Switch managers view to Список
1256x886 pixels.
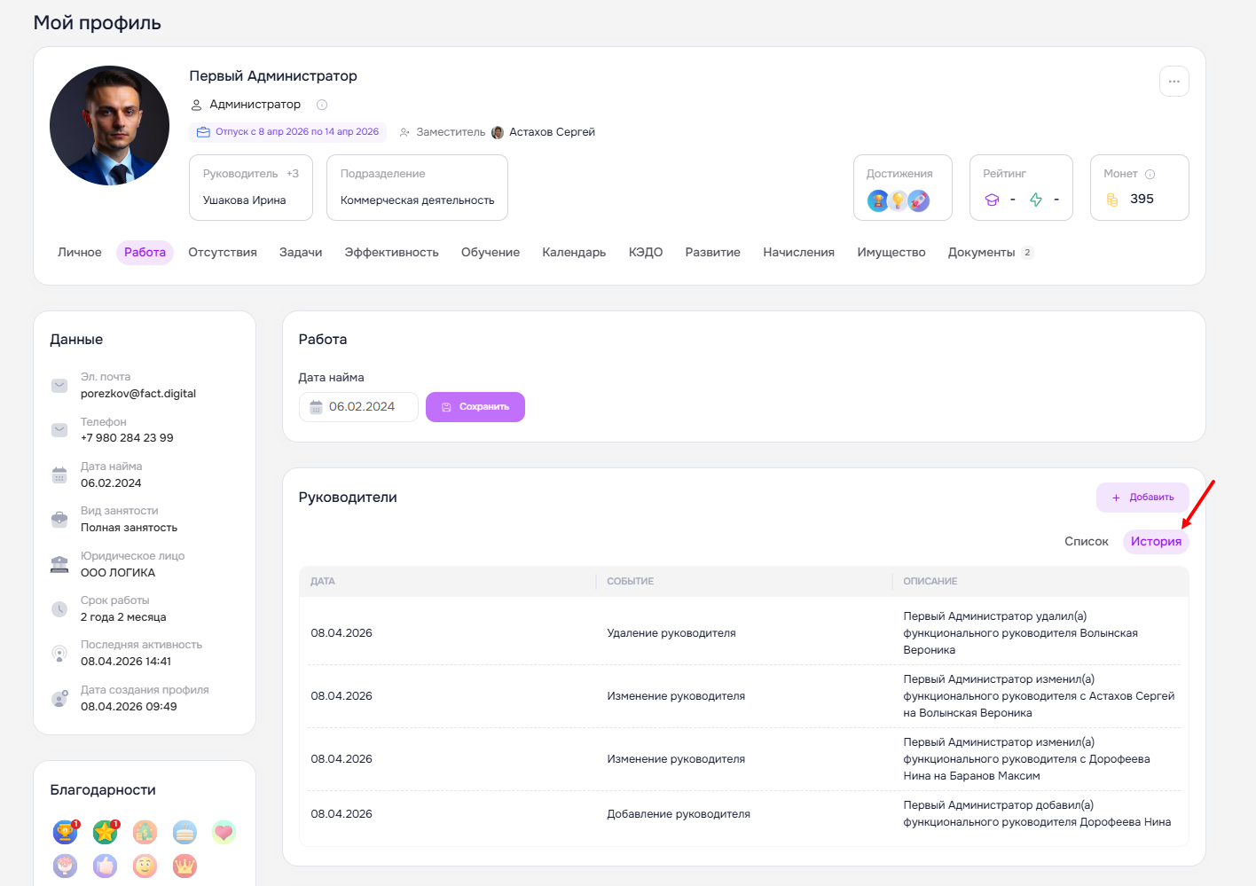point(1086,542)
